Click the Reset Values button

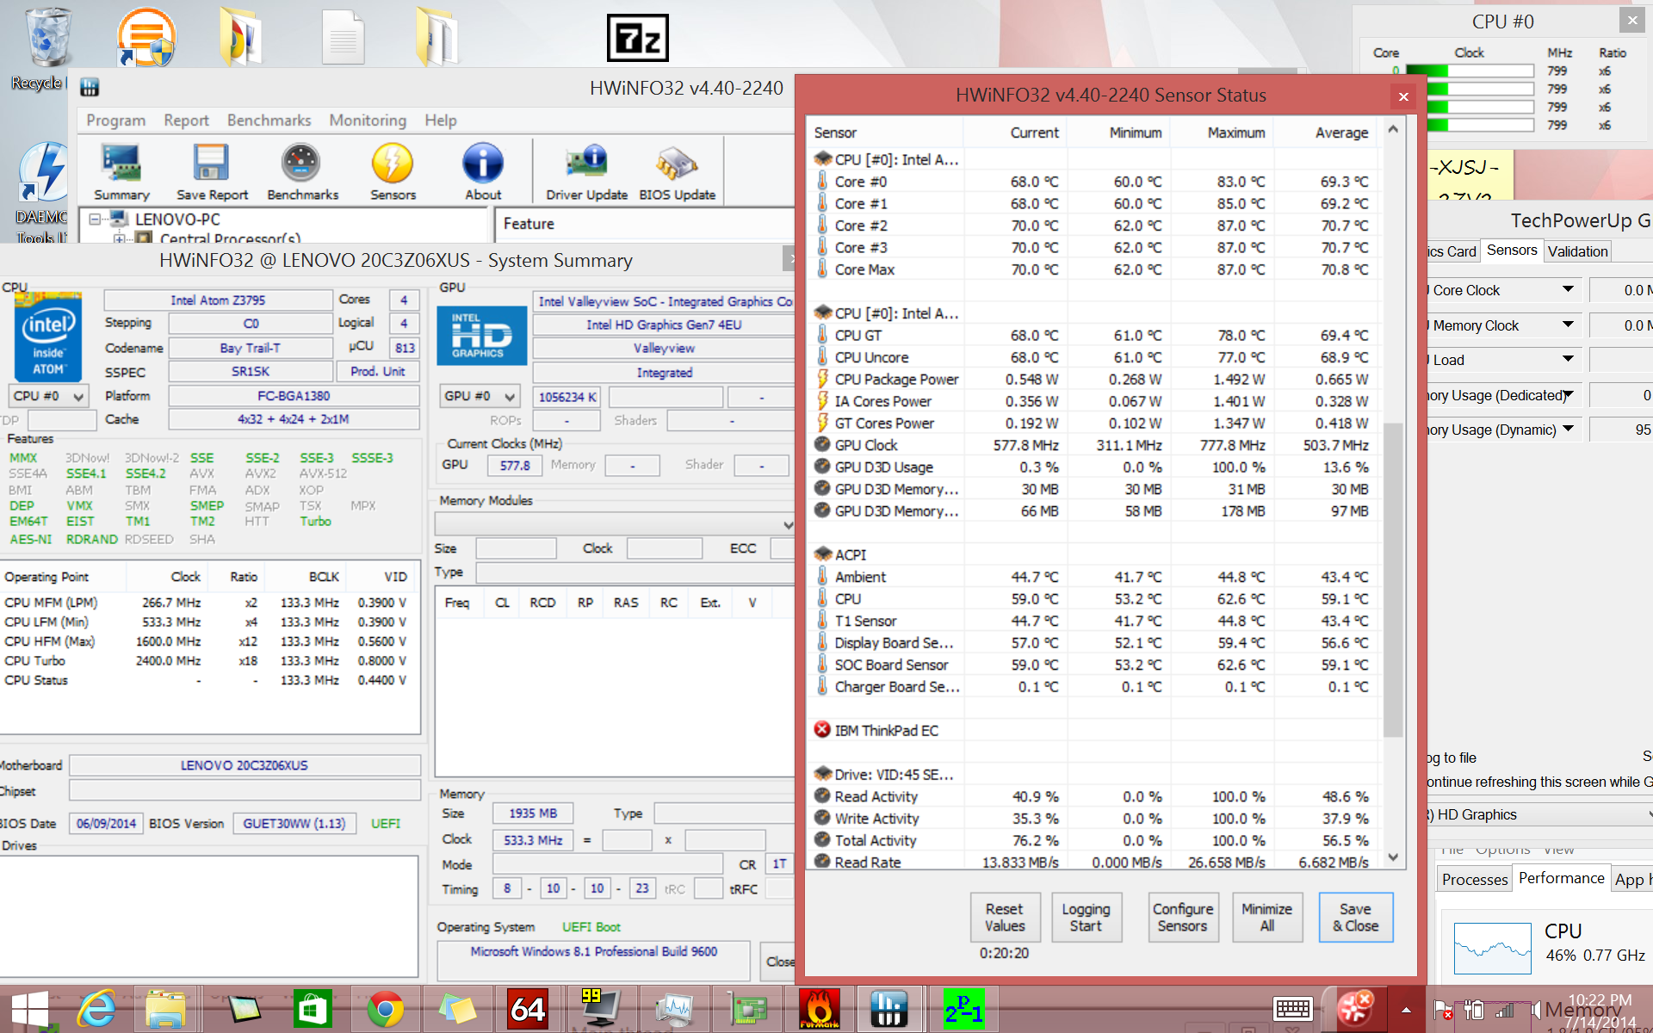coord(1005,918)
